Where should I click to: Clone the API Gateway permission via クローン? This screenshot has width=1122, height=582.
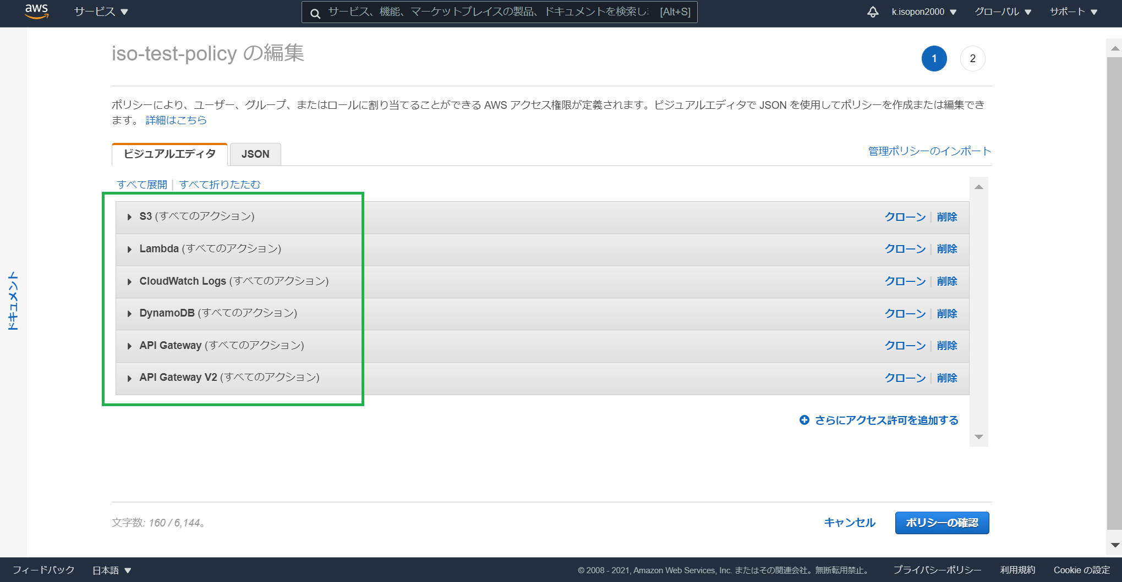[905, 346]
